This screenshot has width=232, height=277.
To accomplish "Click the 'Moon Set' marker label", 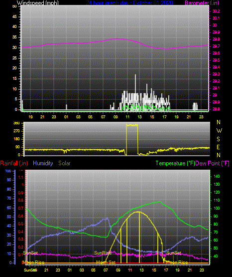I will [x=106, y=263].
